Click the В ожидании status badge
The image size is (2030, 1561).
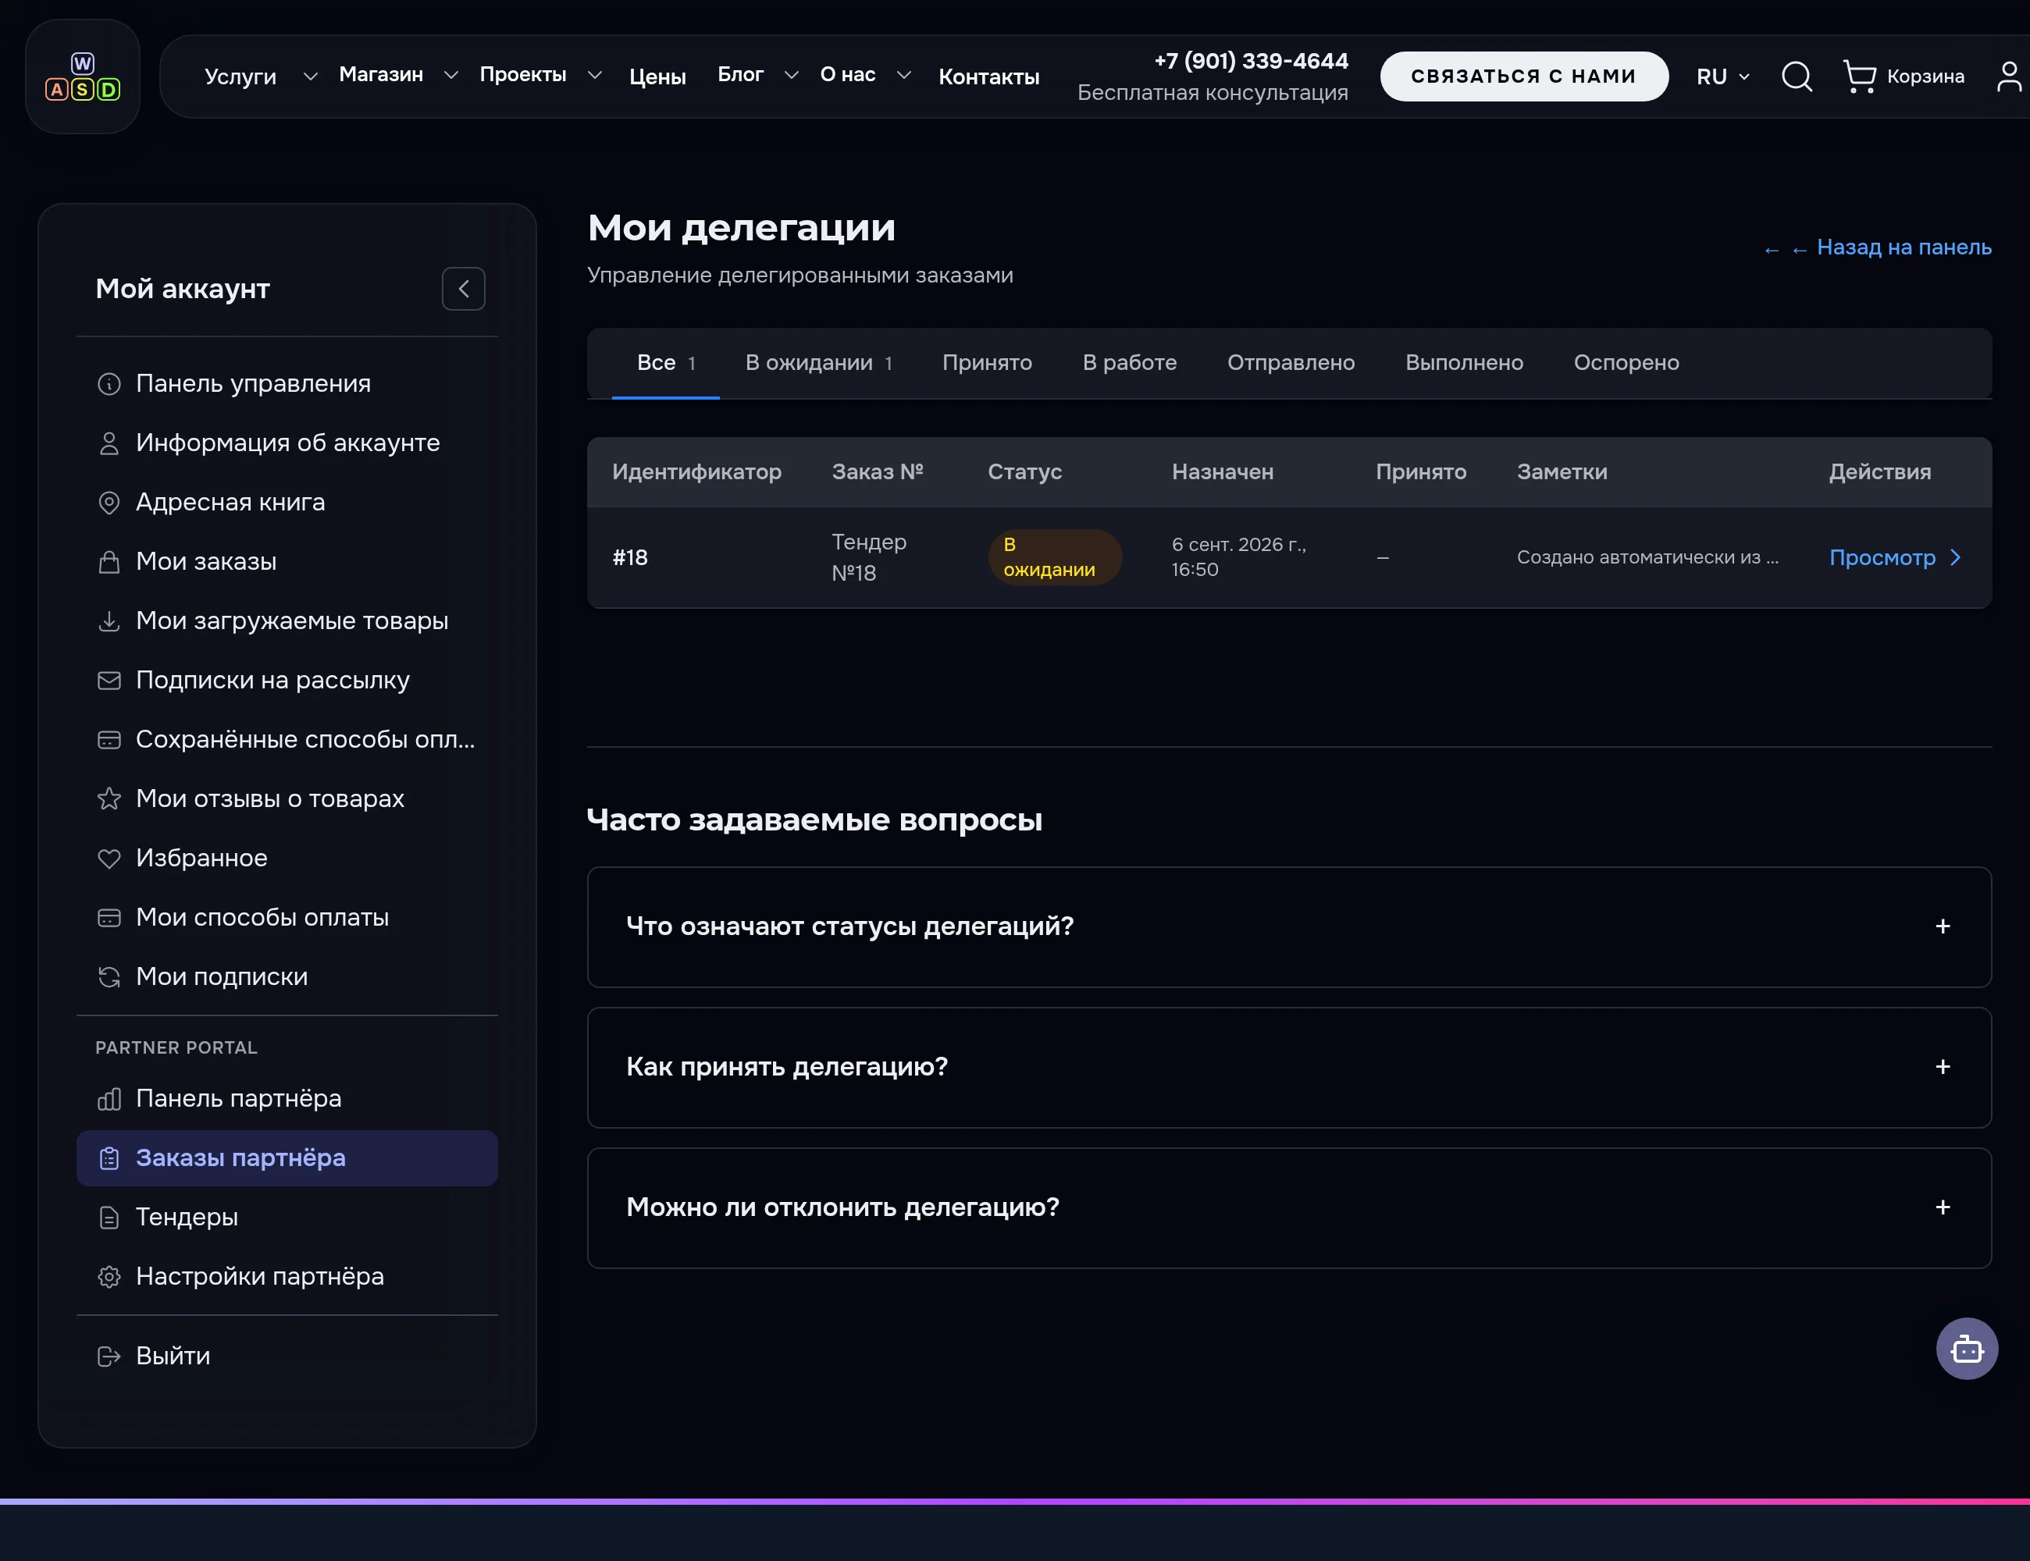1055,557
